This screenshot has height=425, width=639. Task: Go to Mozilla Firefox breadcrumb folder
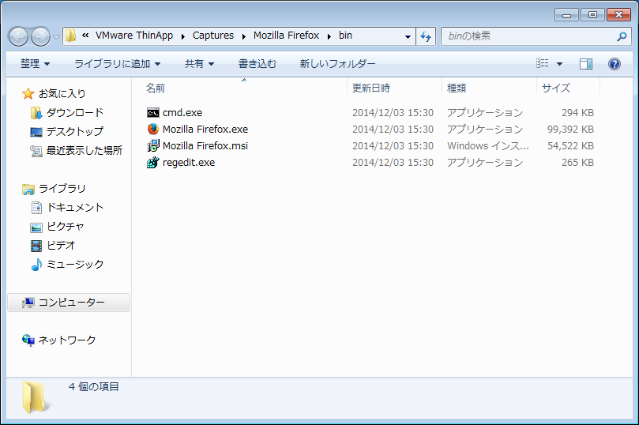tap(286, 36)
